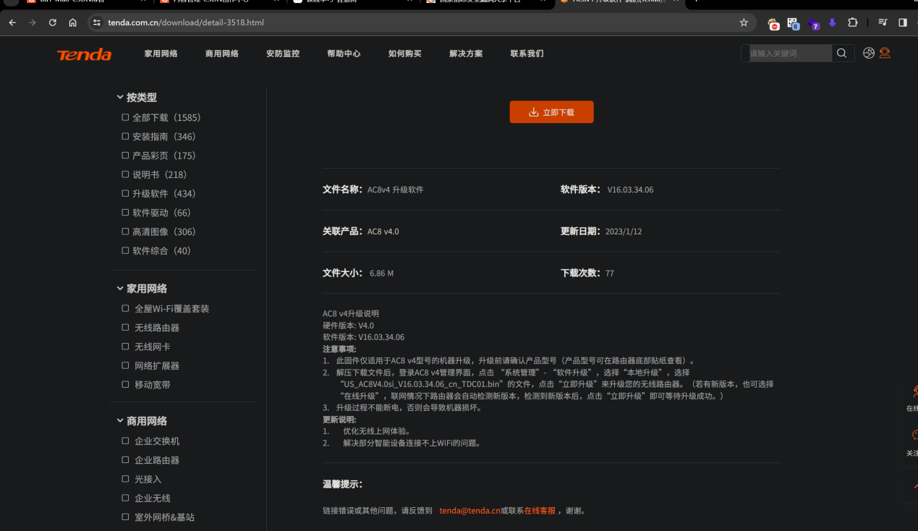Check the 企业无线 box

[x=126, y=498]
